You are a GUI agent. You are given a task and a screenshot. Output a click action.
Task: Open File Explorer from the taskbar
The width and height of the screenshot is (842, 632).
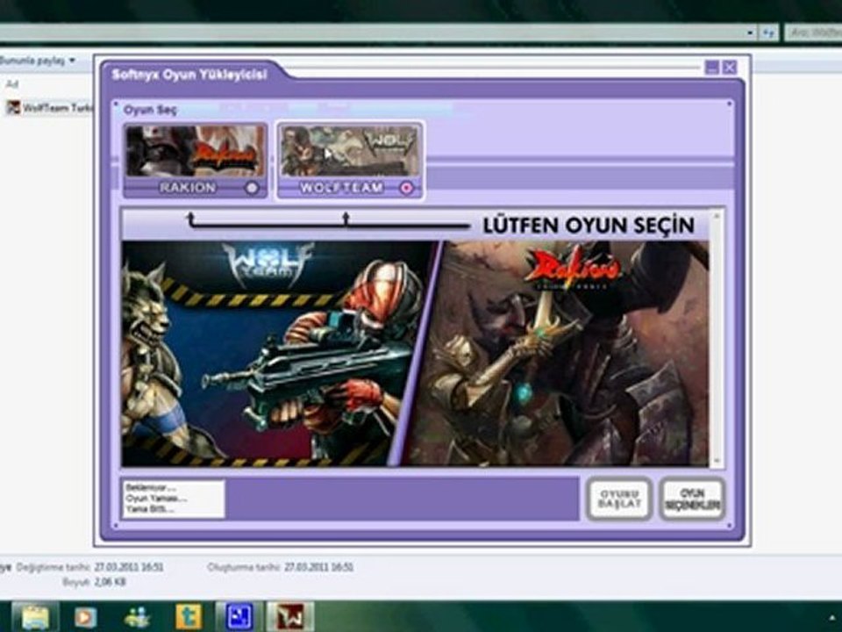point(35,617)
